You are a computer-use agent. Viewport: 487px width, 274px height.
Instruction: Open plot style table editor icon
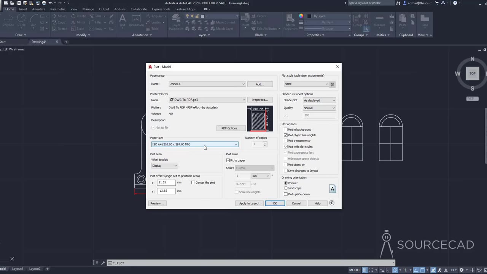click(332, 84)
